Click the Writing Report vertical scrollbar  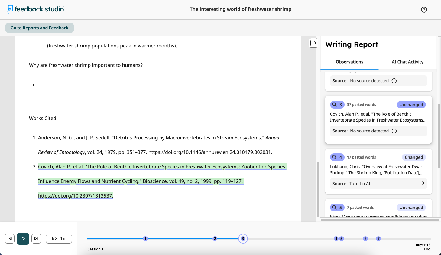click(439, 136)
